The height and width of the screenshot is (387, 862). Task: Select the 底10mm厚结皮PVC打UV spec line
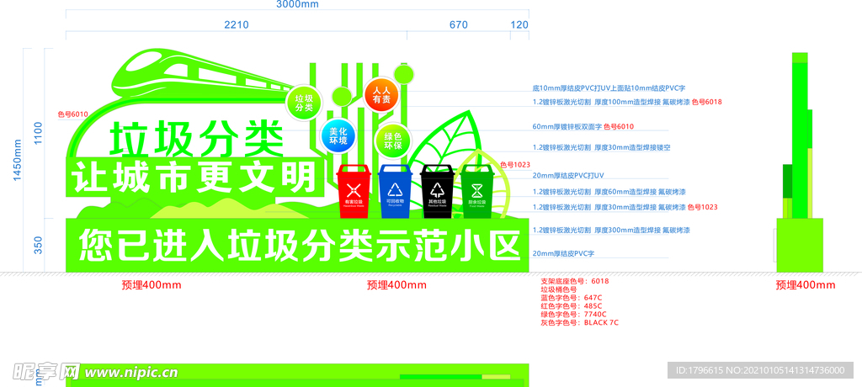click(609, 88)
